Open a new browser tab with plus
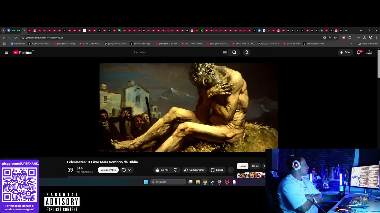 pos(346,30)
